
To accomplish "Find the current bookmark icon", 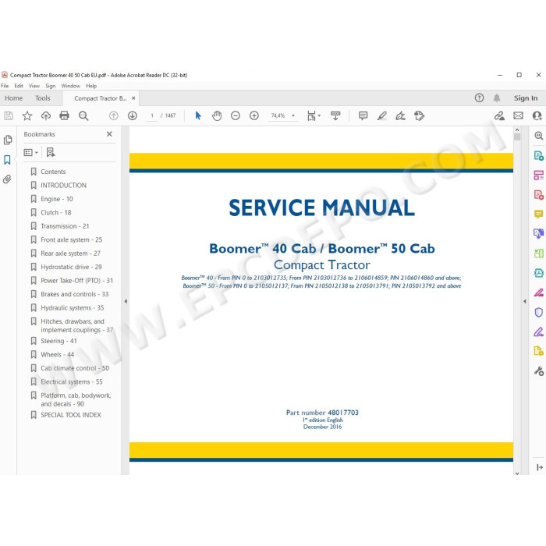I will pos(51,152).
